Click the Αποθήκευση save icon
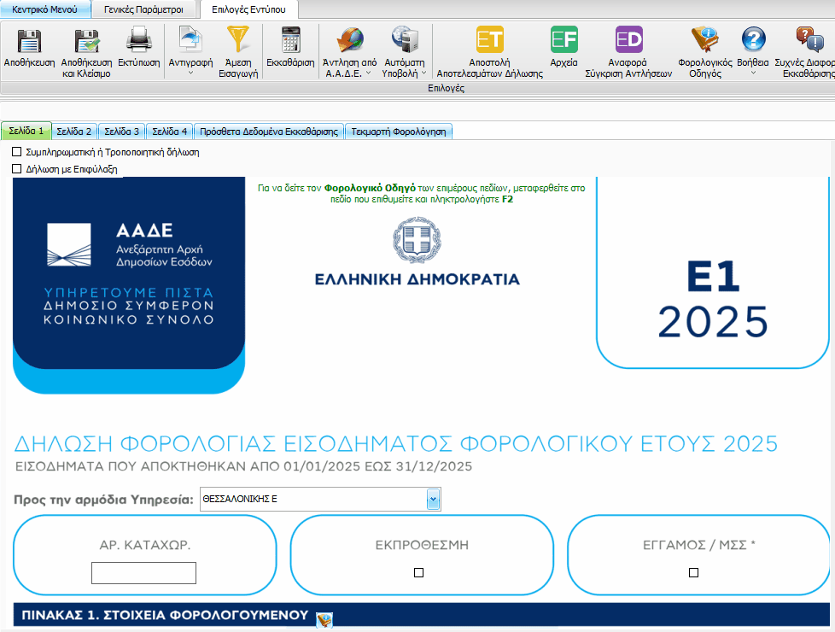Screen dimensions: 835x632 tap(29, 41)
